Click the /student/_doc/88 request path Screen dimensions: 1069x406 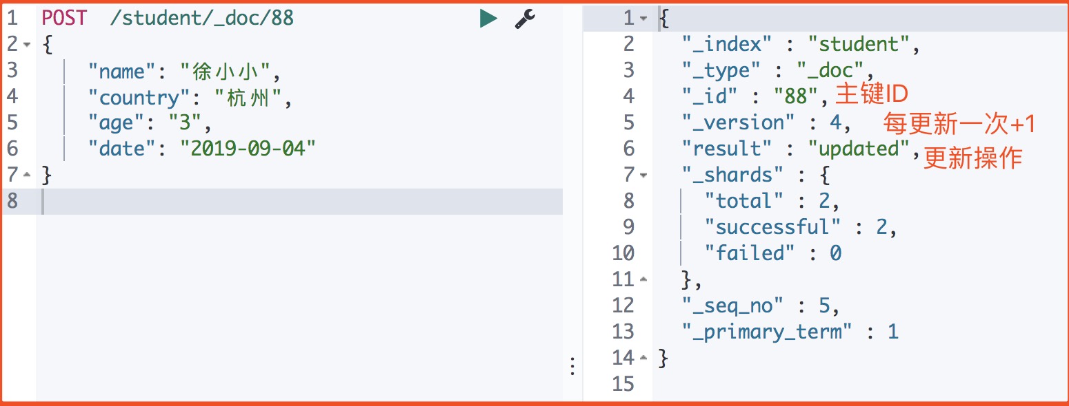[202, 19]
